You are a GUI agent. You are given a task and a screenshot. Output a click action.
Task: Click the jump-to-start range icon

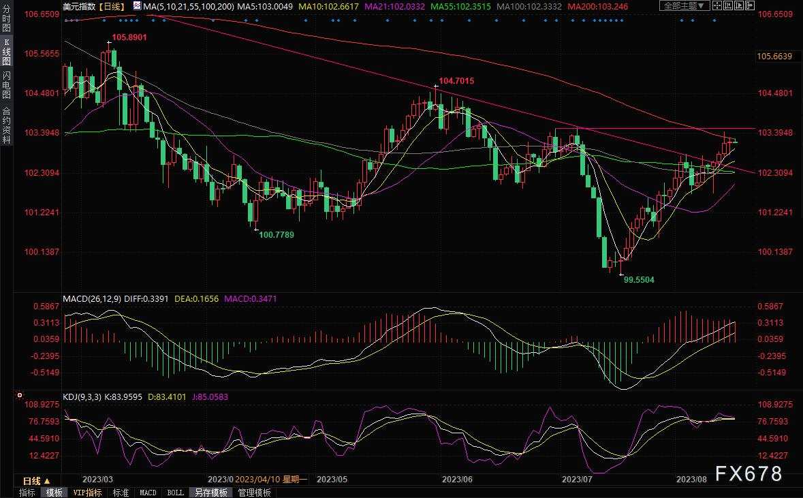727,5
